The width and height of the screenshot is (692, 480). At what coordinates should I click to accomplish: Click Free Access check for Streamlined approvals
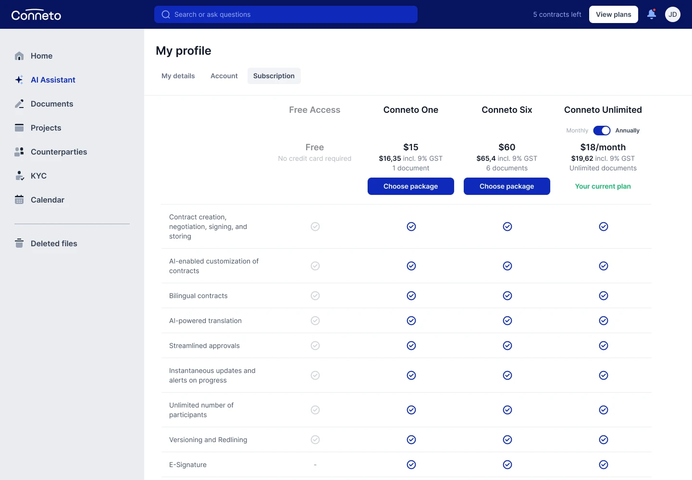click(315, 346)
